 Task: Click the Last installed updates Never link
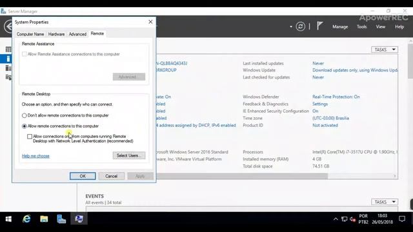pos(318,63)
